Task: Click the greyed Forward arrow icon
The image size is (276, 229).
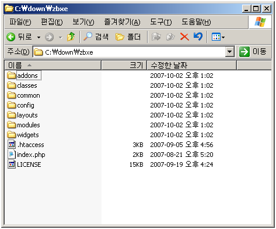Action: coord(50,37)
